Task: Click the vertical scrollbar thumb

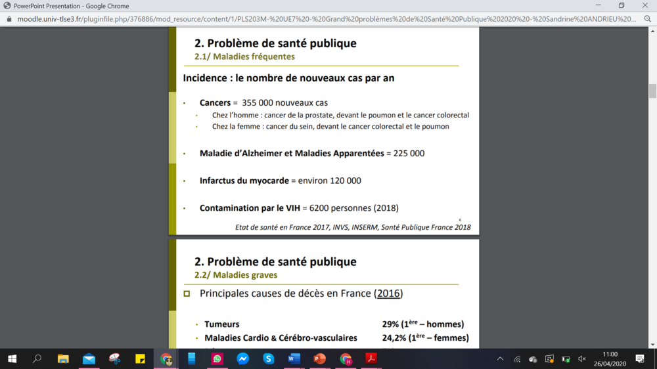Action: 652,91
